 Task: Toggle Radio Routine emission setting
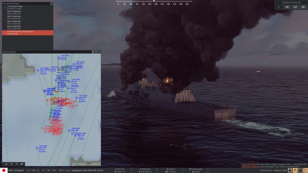pyautogui.click(x=266, y=171)
